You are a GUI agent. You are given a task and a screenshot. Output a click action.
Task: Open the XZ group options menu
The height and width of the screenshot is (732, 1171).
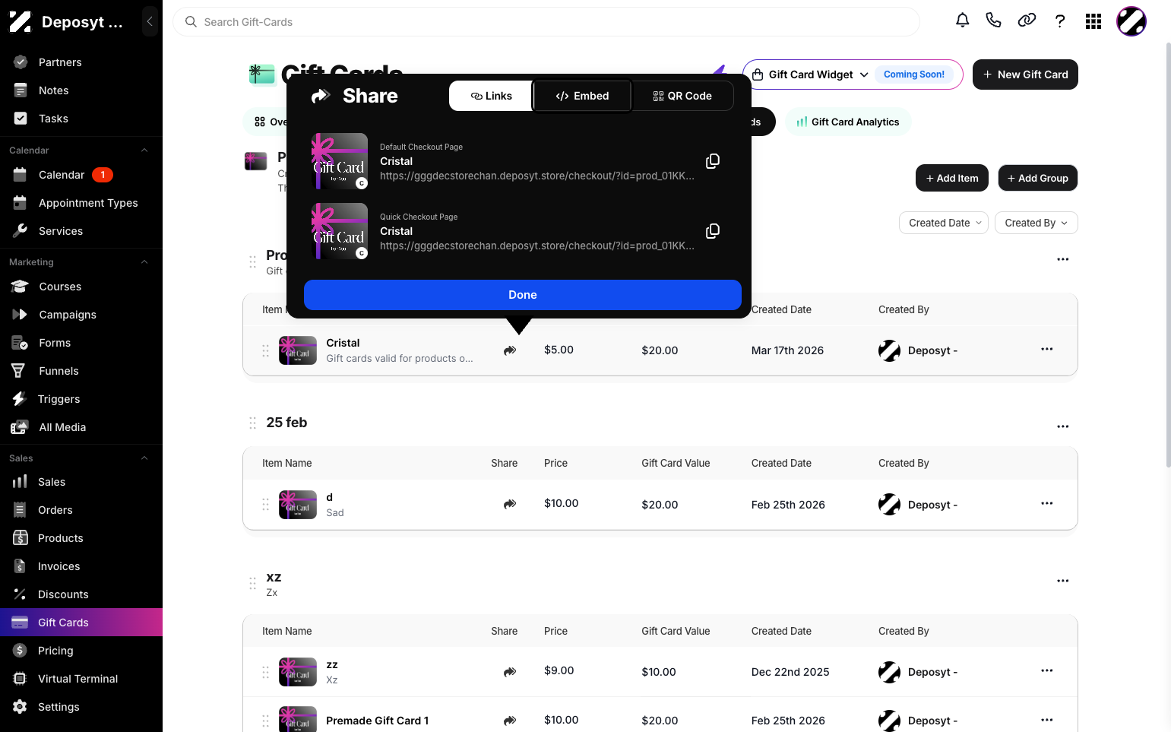click(1063, 581)
